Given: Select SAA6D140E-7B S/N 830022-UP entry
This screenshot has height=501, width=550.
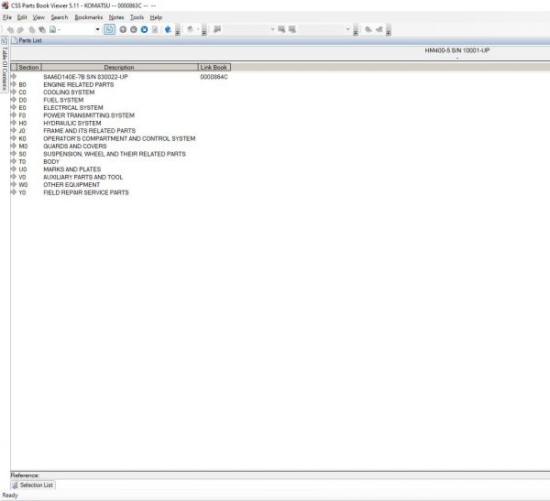Looking at the screenshot, I should coord(85,77).
